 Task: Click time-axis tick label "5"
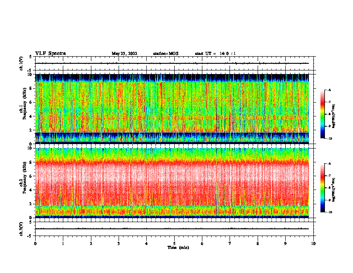[174, 244]
